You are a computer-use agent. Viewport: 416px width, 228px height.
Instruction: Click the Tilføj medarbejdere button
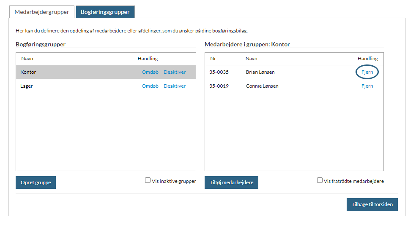231,182
